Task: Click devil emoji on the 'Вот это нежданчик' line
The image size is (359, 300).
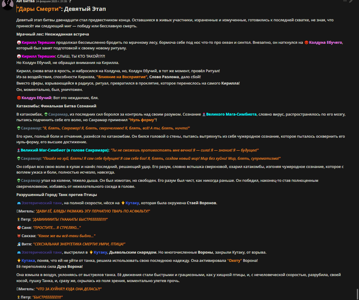Action: tap(19, 98)
